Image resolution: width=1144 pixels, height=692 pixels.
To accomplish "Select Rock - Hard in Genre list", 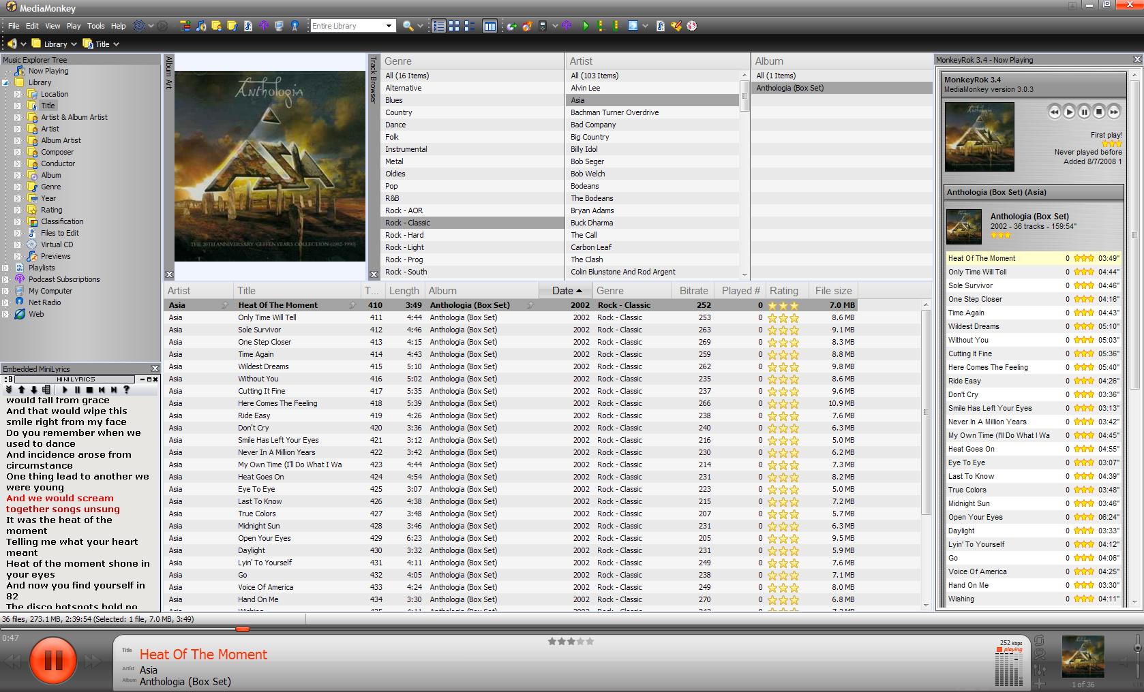I will pos(472,235).
